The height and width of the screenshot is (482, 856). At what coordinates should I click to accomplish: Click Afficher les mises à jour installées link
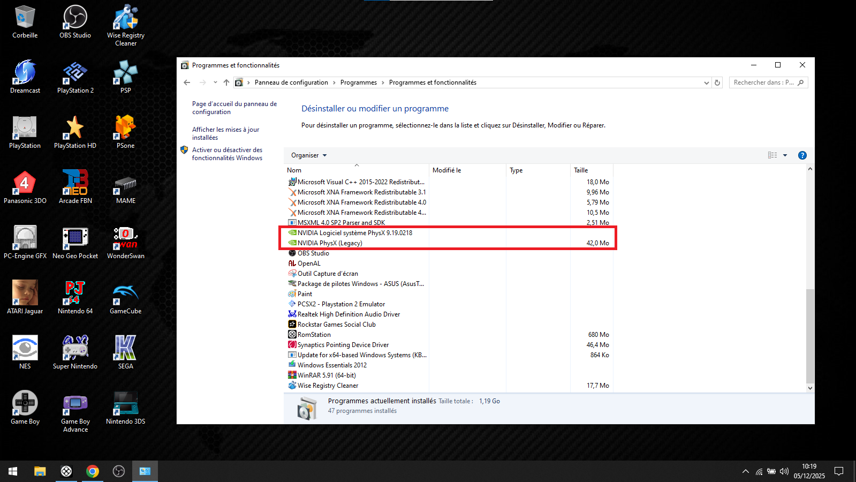[x=225, y=133]
